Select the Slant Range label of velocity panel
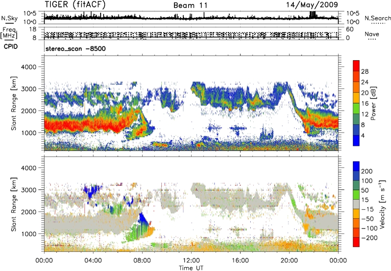Screen dimensions: 391x271 (x=14, y=204)
